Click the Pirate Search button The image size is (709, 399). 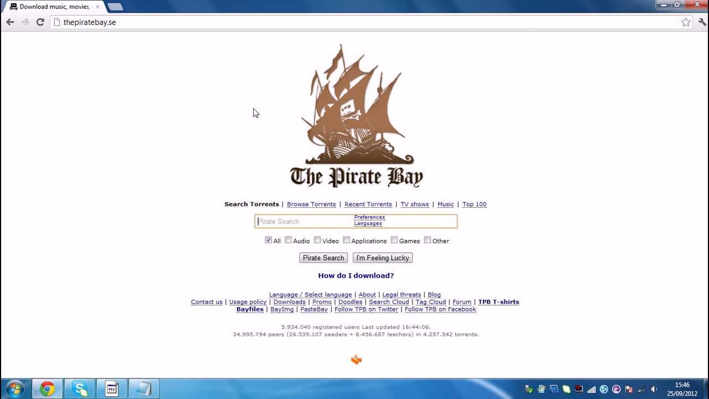pyautogui.click(x=323, y=258)
